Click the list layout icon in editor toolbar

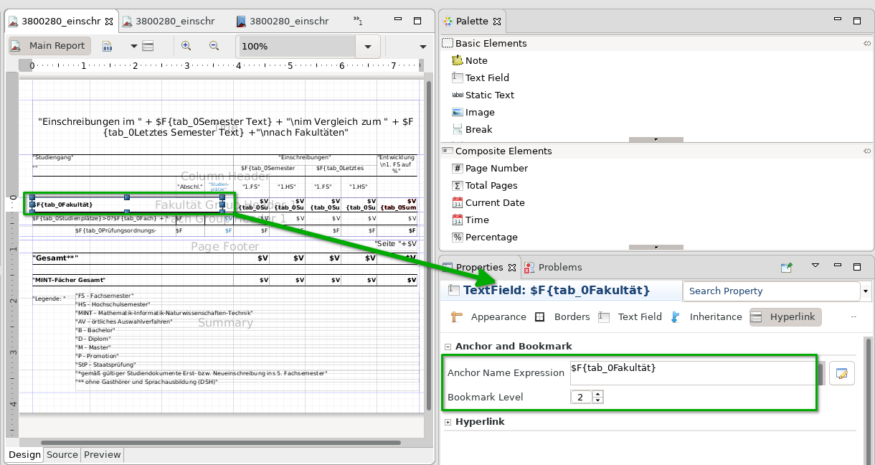148,46
